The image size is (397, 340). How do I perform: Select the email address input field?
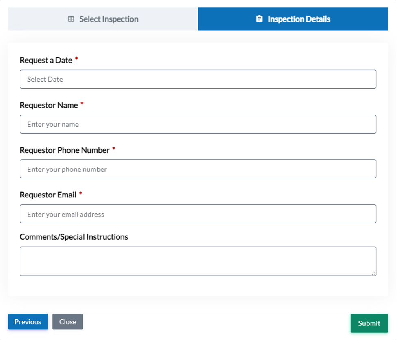[x=198, y=214]
